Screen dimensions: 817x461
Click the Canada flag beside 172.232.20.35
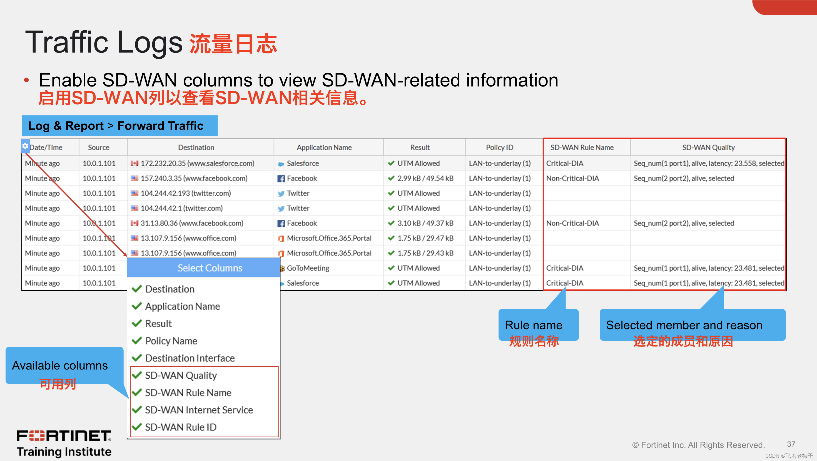[134, 163]
